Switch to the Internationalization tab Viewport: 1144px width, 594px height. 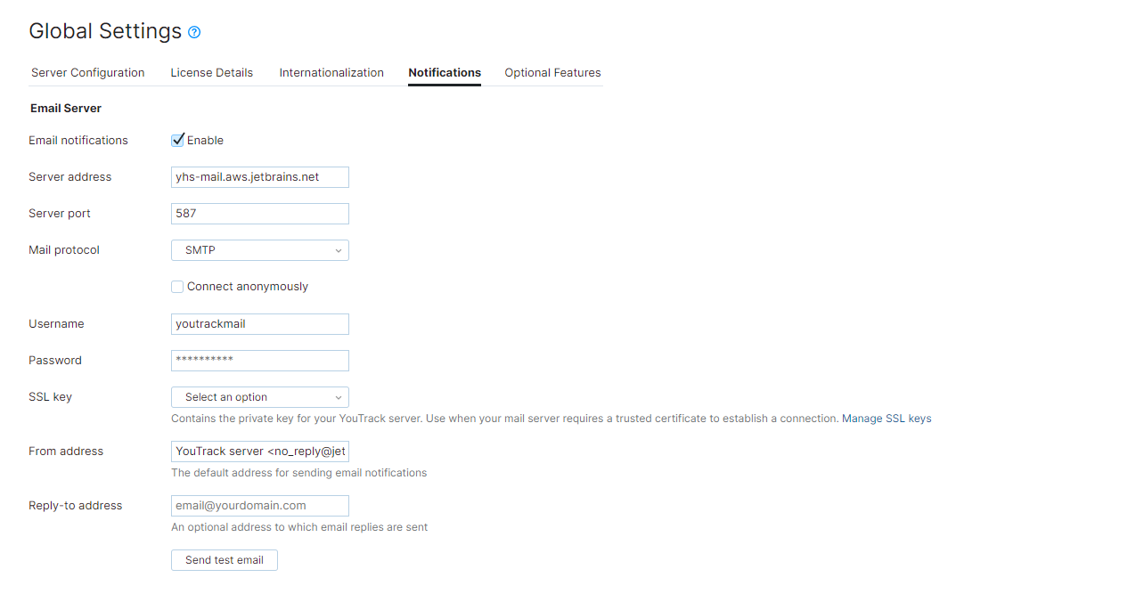click(331, 72)
